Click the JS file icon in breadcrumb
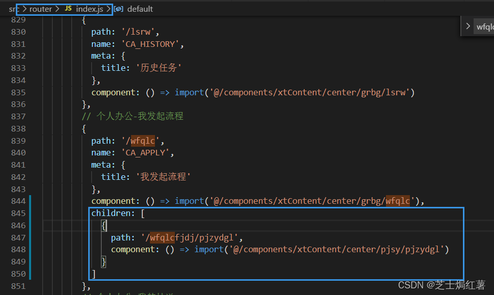The height and width of the screenshot is (295, 494). [68, 9]
